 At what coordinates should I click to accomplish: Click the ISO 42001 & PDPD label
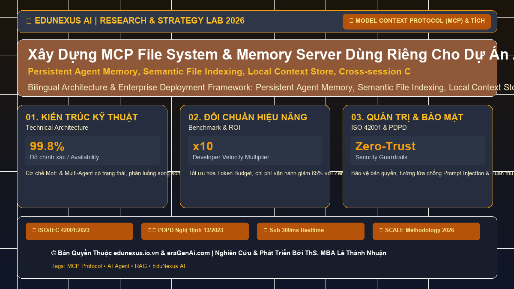coord(379,128)
